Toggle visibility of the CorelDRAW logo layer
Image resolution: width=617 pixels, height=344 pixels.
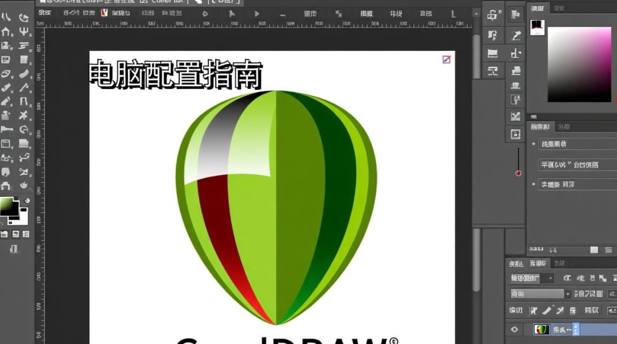pyautogui.click(x=514, y=329)
